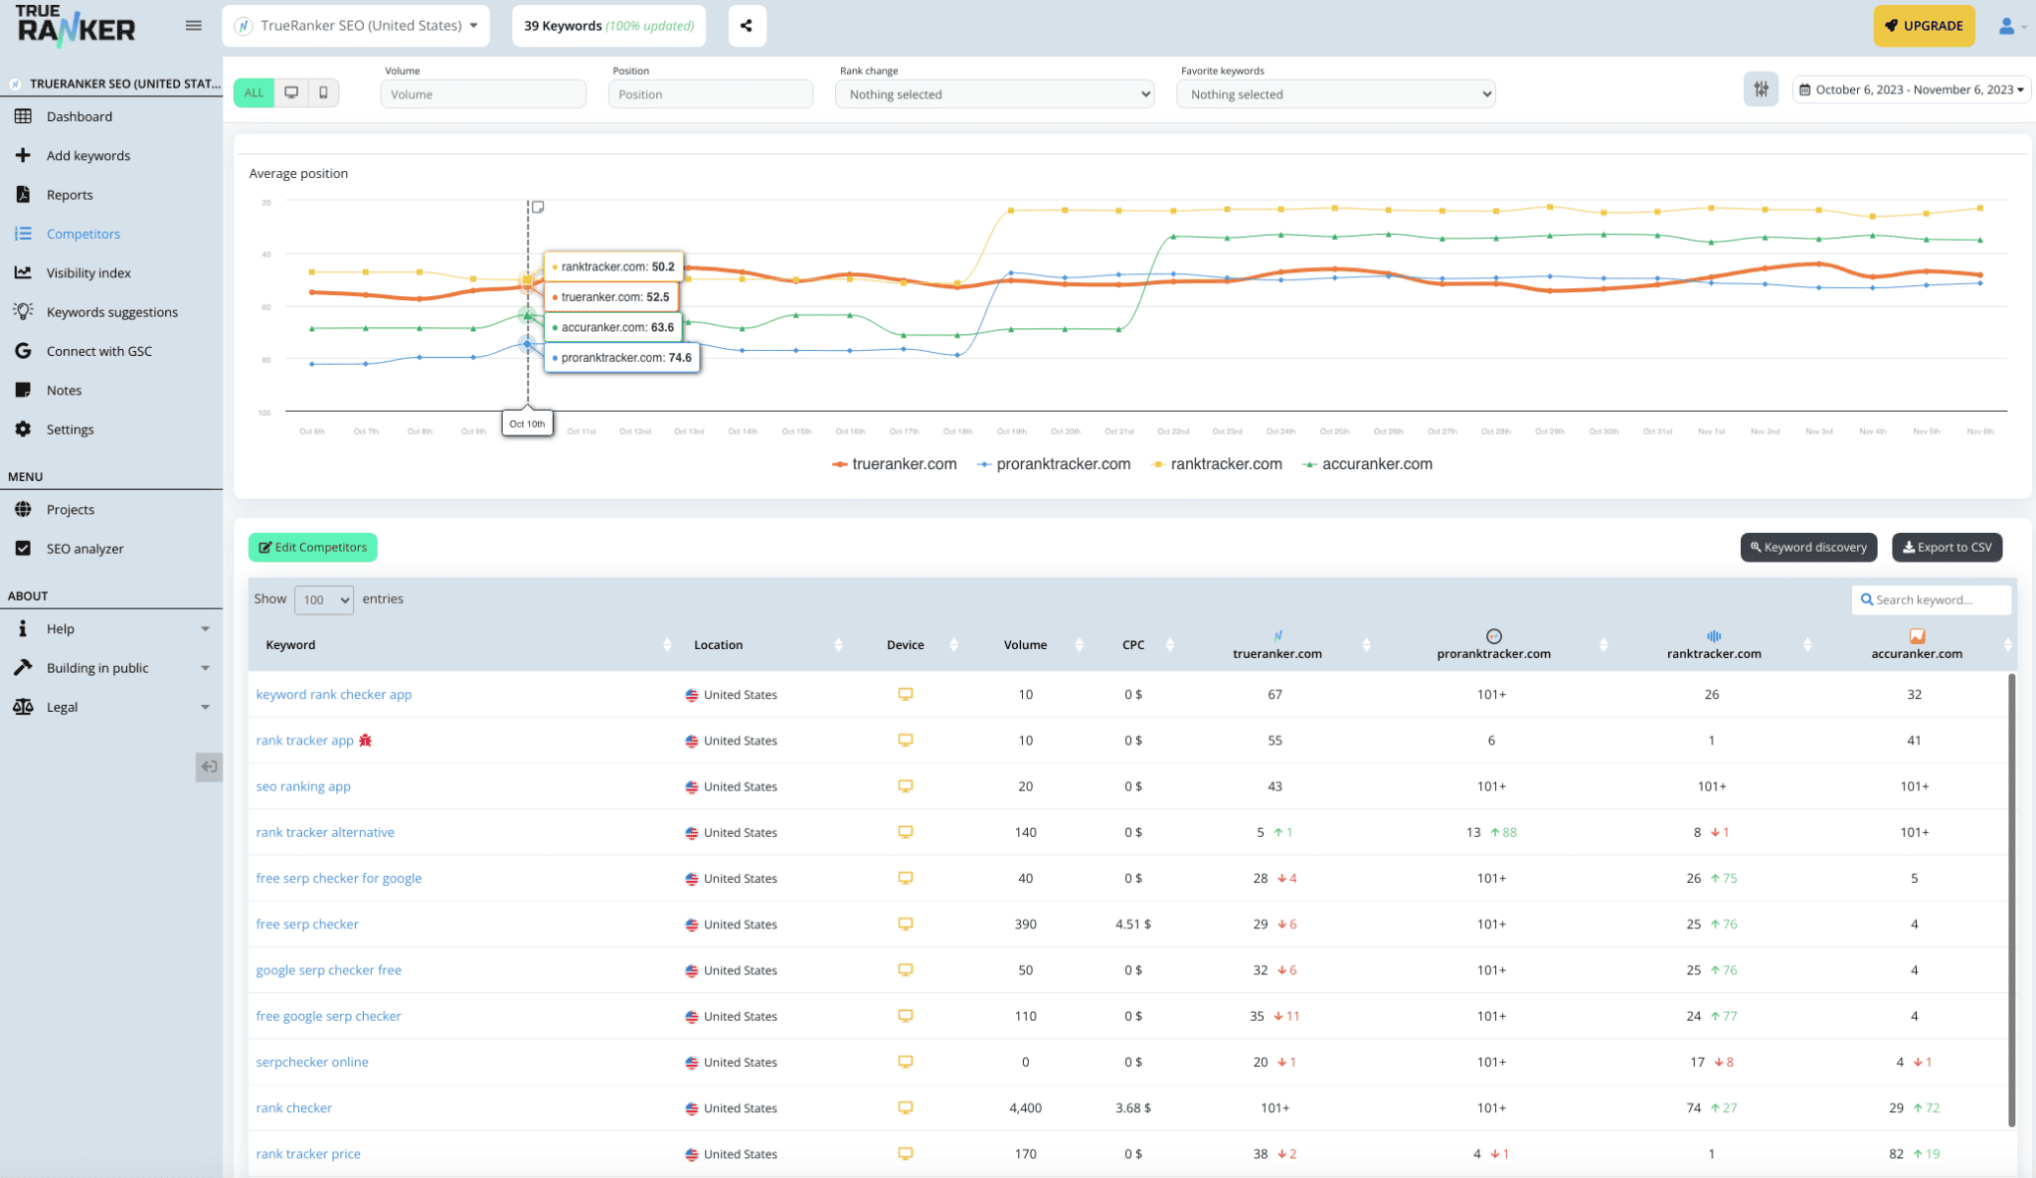Click the Volume filter input
The height and width of the screenshot is (1178, 2036).
(x=483, y=94)
